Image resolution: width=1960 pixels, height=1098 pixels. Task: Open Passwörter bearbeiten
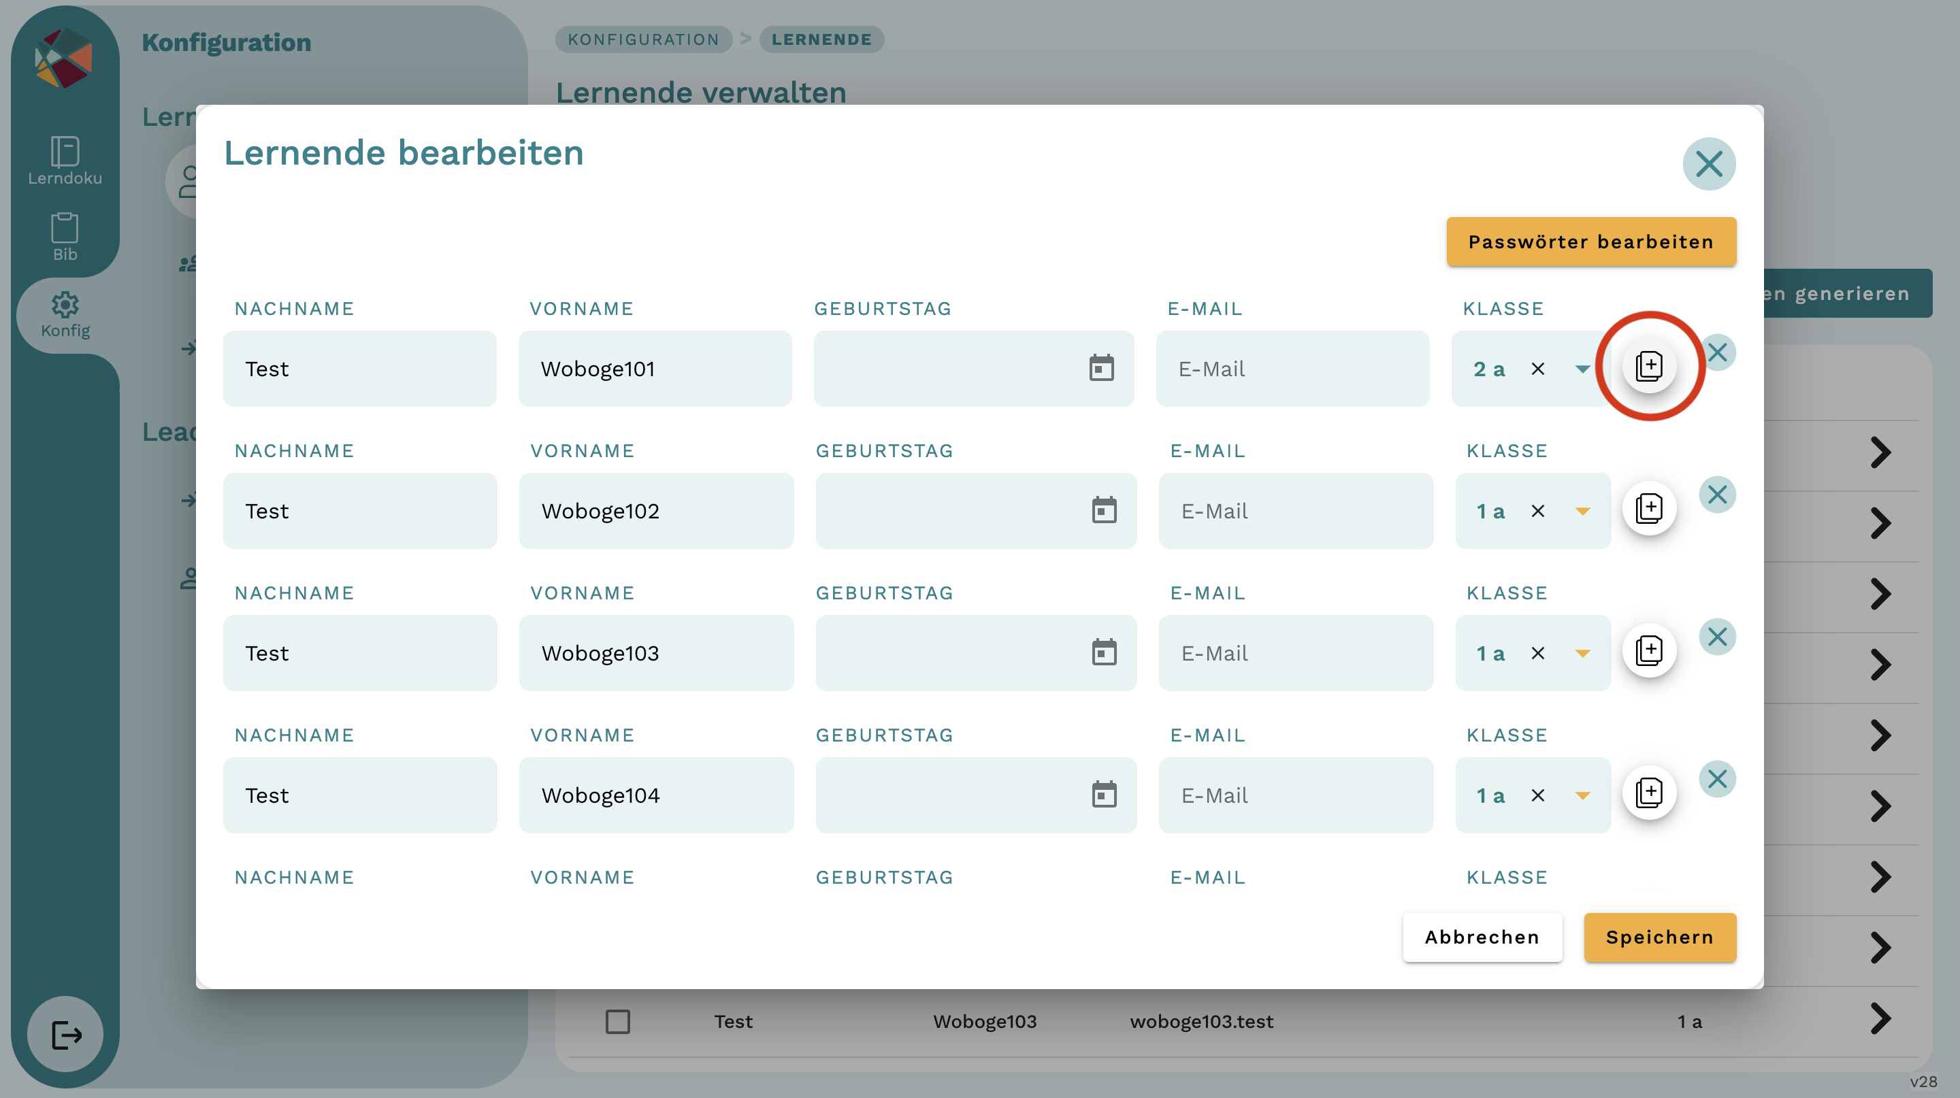coord(1590,241)
